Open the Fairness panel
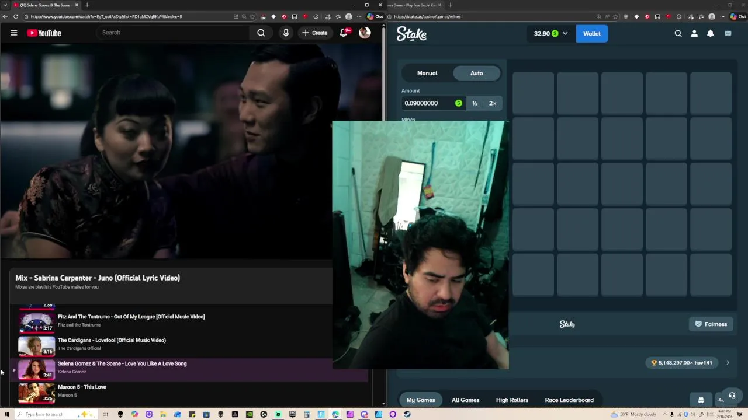 [x=711, y=324]
